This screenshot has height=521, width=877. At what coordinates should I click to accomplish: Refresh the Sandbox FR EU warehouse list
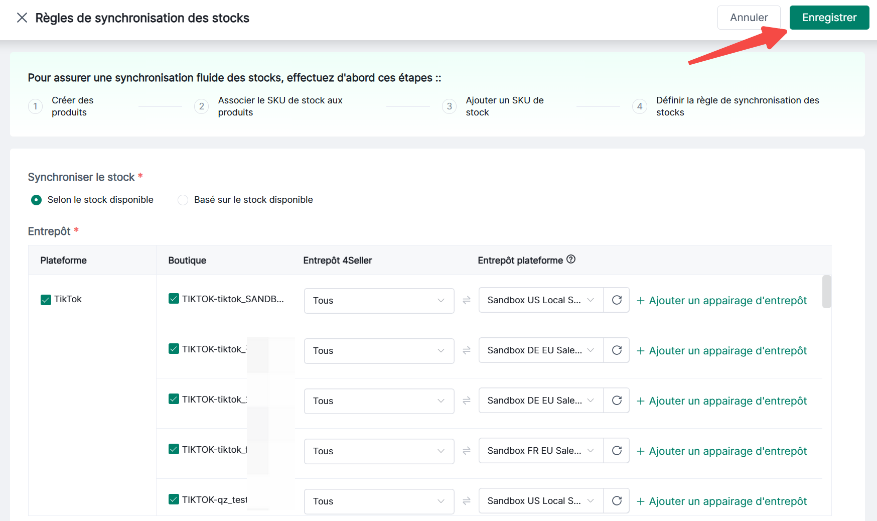tap(617, 451)
